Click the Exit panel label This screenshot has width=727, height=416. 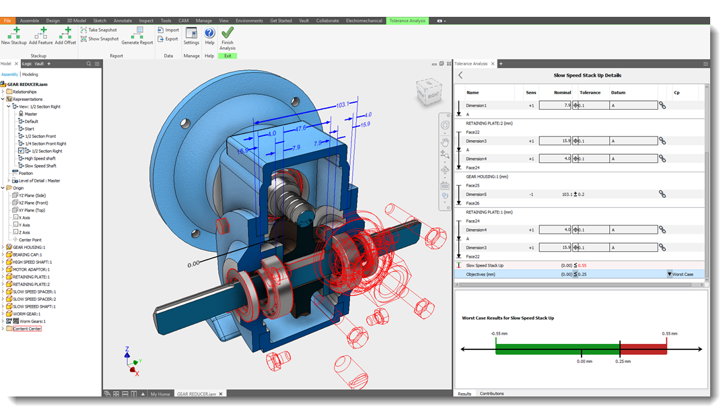[228, 56]
